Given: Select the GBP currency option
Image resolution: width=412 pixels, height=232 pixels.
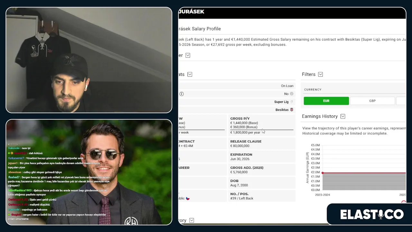Looking at the screenshot, I should 372,101.
